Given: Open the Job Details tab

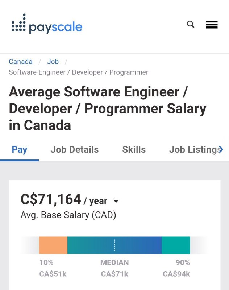Looking at the screenshot, I should 75,149.
